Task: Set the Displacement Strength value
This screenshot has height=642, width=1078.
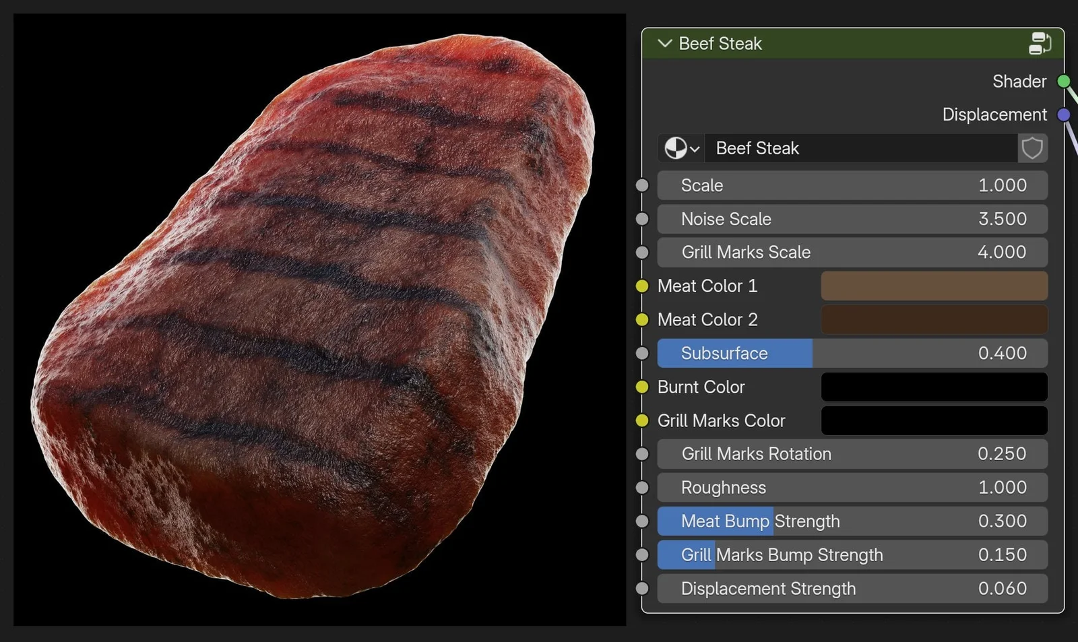Action: tap(852, 588)
